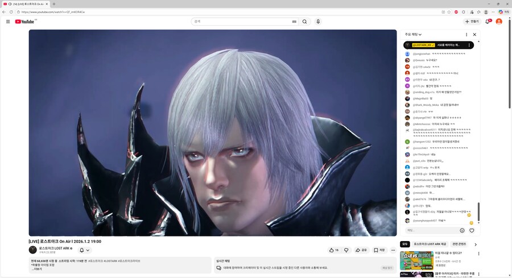Image resolution: width=512 pixels, height=278 pixels.
Task: Show next filter chips with arrow
Action: pos(476,244)
